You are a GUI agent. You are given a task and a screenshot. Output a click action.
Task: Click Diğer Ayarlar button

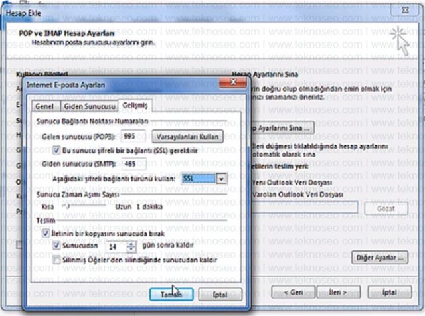pos(380,258)
